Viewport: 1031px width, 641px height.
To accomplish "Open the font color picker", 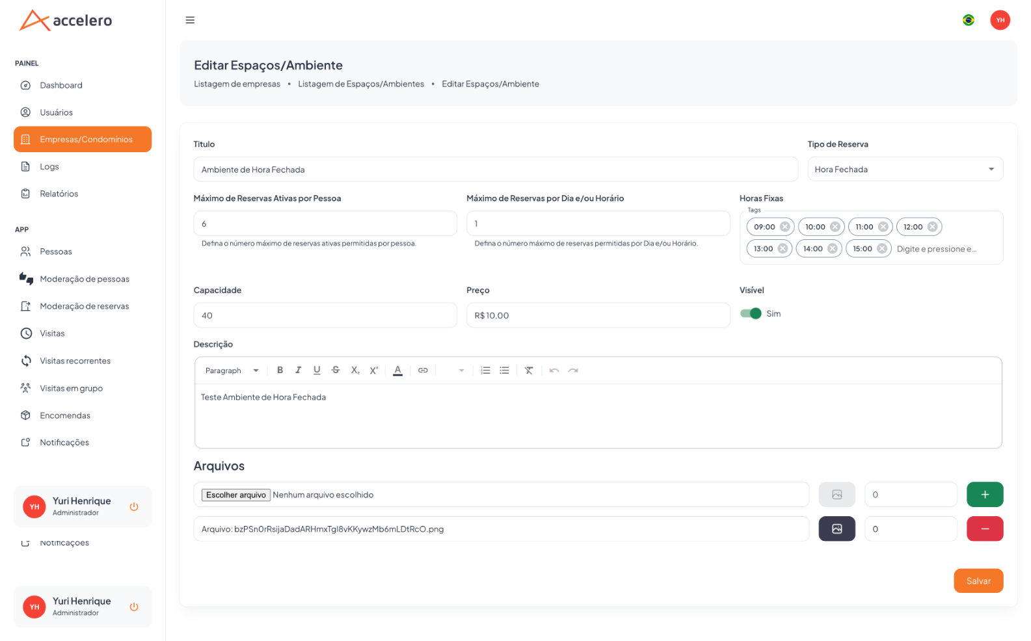I will point(397,370).
